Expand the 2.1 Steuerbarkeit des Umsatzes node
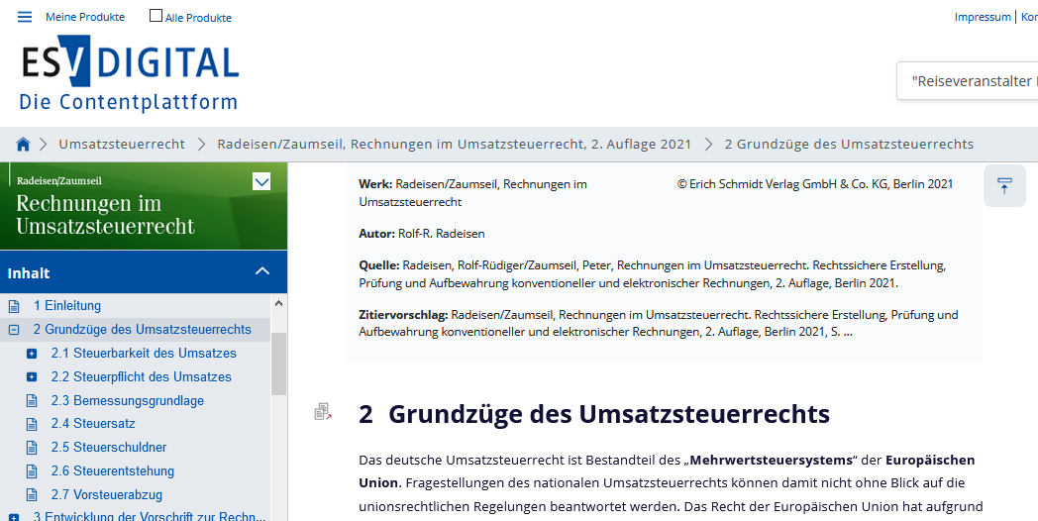This screenshot has height=521, width=1038. coord(32,354)
